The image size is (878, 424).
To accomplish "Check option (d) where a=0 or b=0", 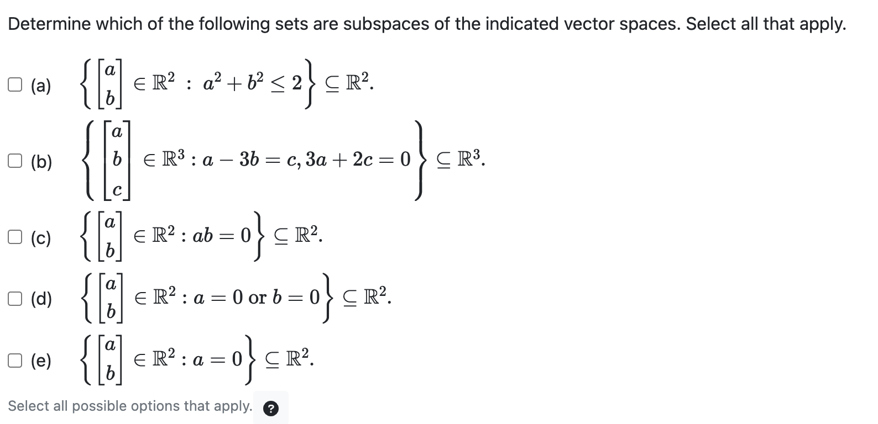I will [15, 299].
